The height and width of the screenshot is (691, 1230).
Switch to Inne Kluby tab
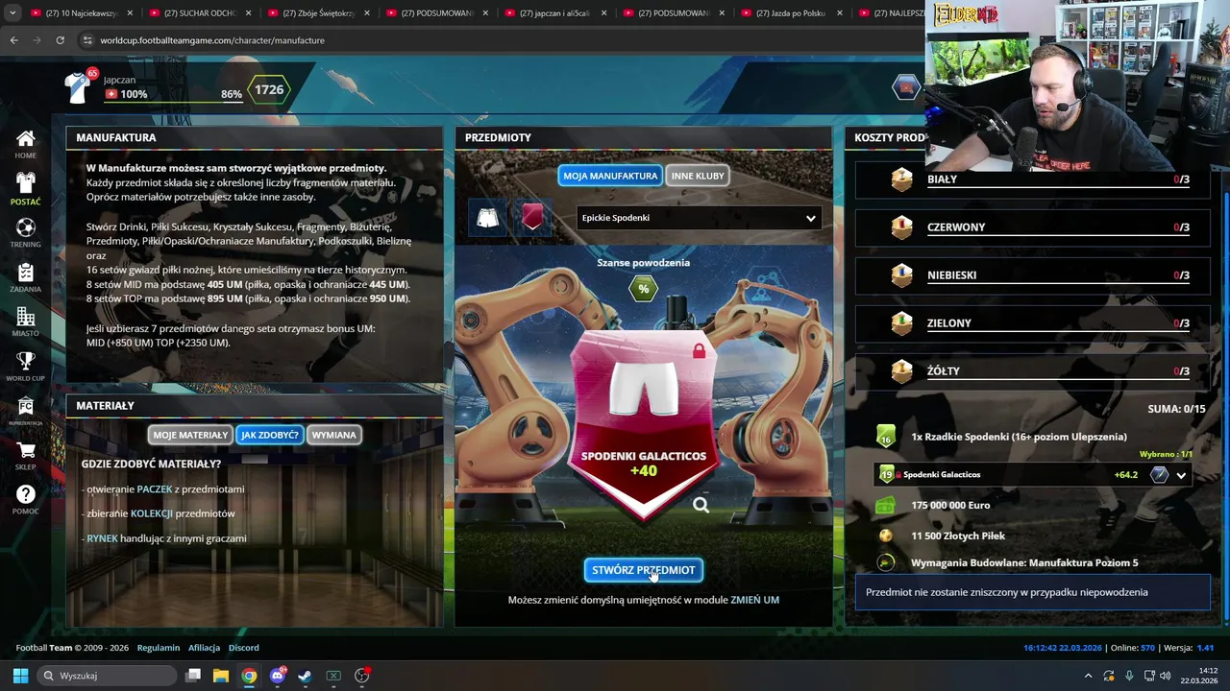[697, 176]
